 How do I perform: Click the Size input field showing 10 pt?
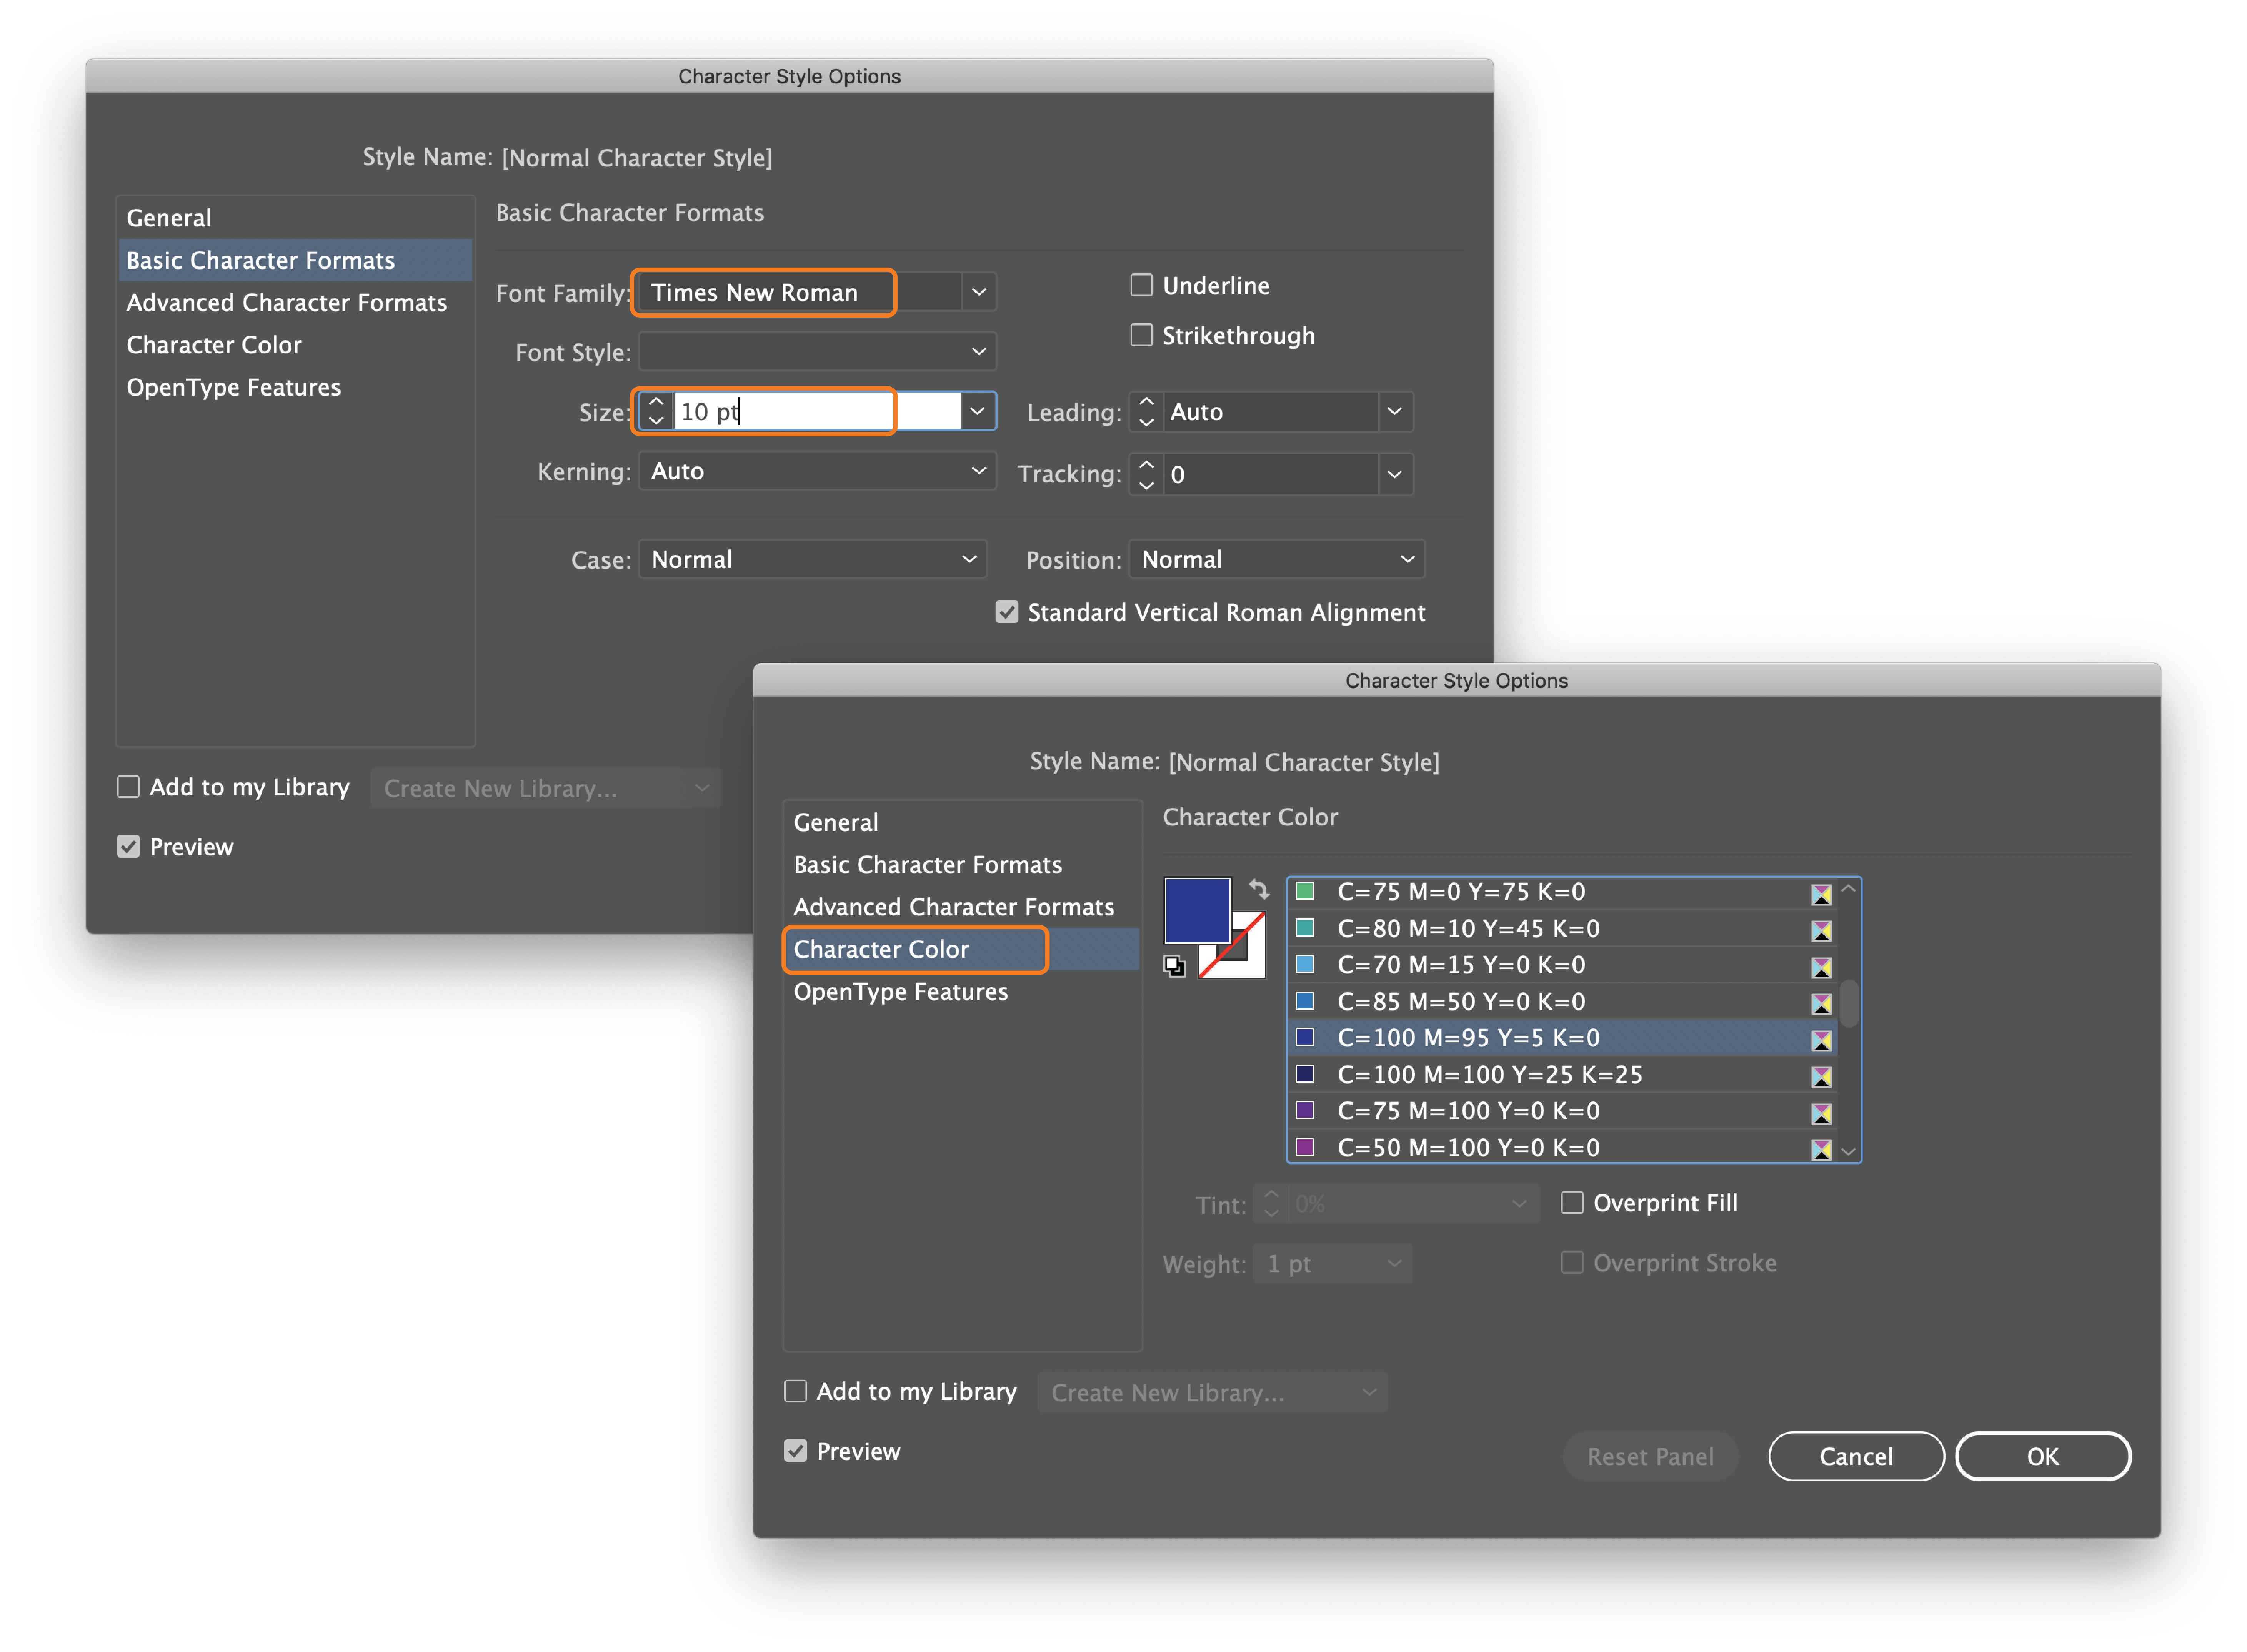(x=817, y=411)
